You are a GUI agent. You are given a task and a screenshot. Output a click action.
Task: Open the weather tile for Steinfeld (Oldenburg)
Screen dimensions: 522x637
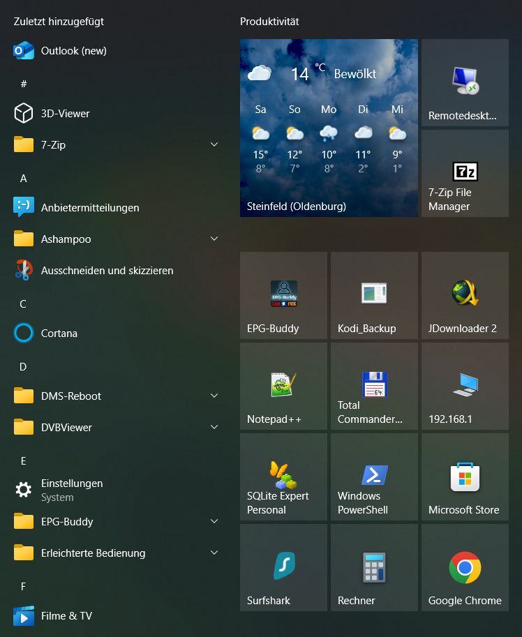tap(329, 128)
